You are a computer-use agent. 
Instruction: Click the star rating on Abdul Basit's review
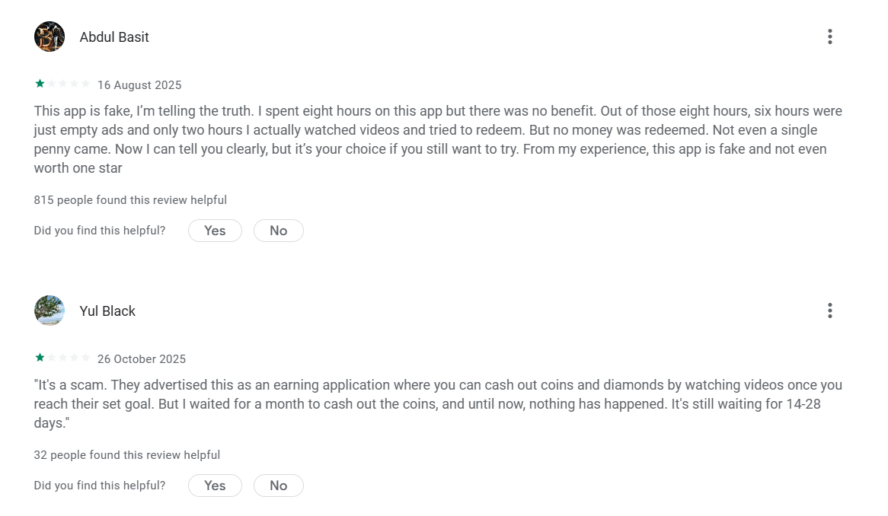[x=62, y=84]
